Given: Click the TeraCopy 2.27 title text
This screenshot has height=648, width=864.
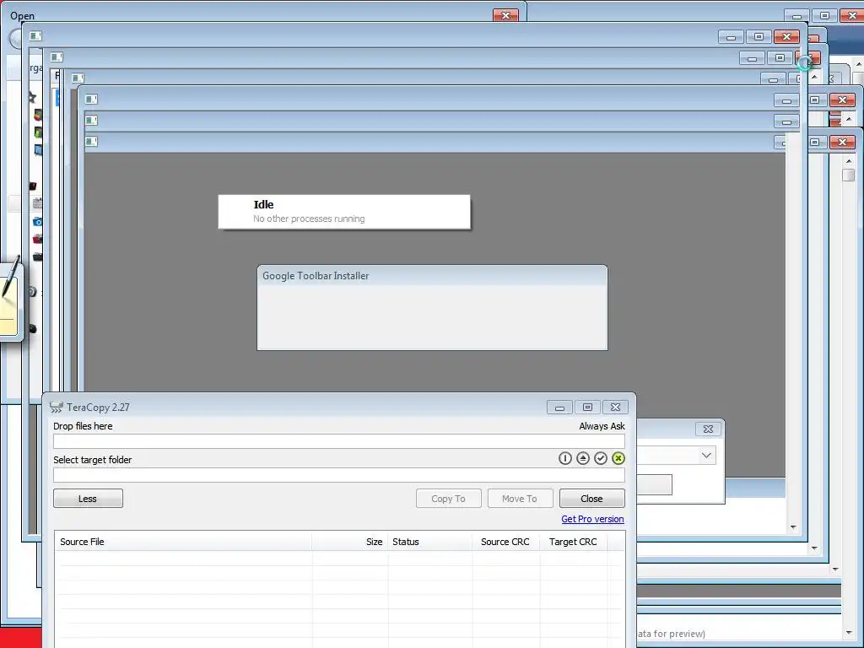Looking at the screenshot, I should pyautogui.click(x=98, y=408).
